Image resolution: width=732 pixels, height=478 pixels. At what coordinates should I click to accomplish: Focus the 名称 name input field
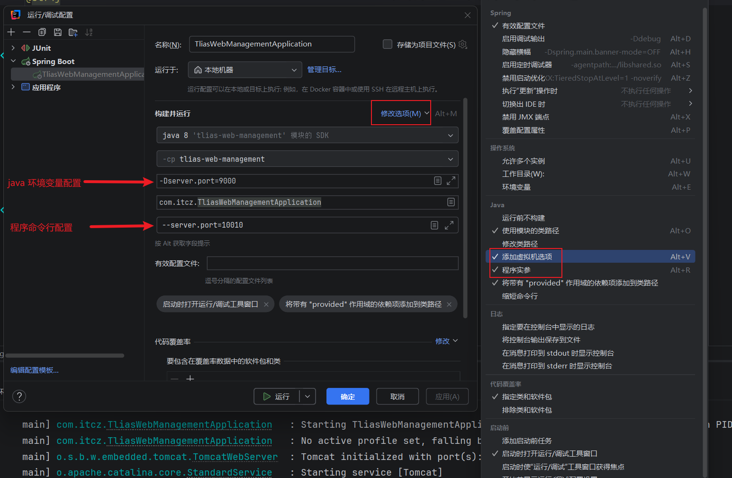click(x=272, y=44)
